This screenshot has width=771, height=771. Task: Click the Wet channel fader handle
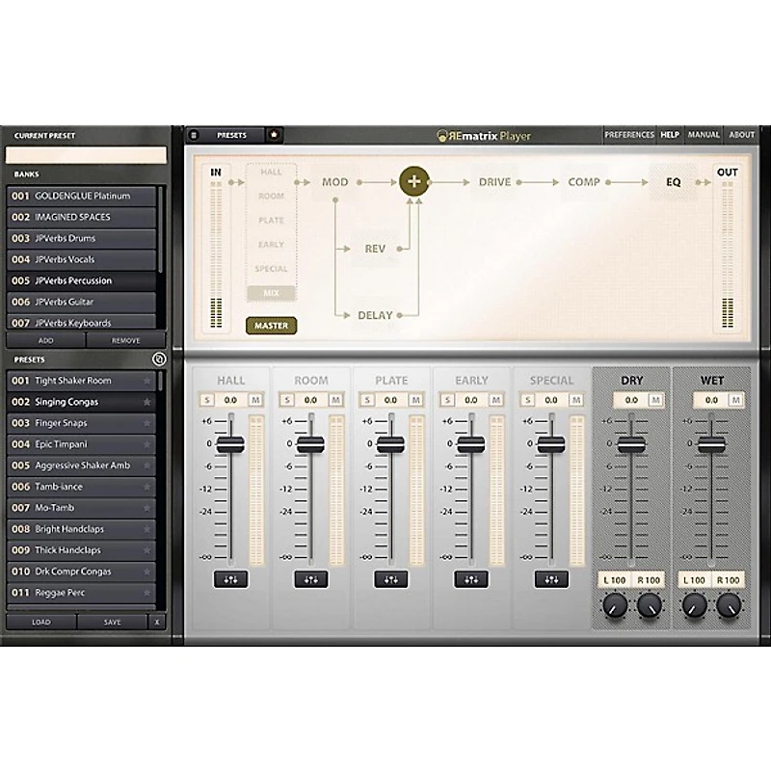coord(711,443)
